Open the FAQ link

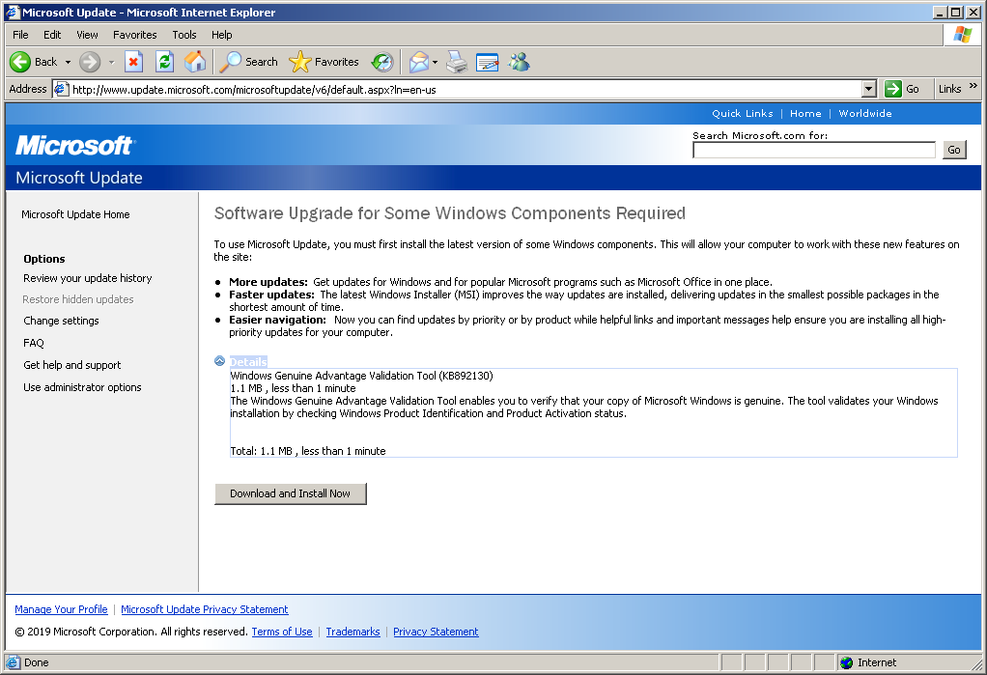click(x=34, y=343)
